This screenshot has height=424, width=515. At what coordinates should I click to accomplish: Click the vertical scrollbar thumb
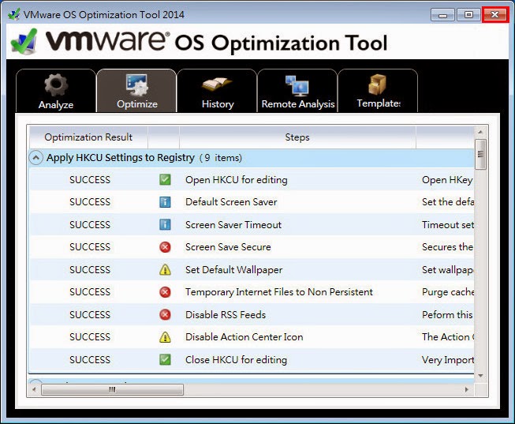(480, 154)
